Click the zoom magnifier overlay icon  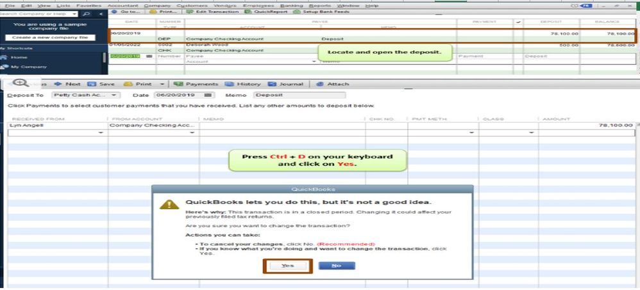(21, 83)
